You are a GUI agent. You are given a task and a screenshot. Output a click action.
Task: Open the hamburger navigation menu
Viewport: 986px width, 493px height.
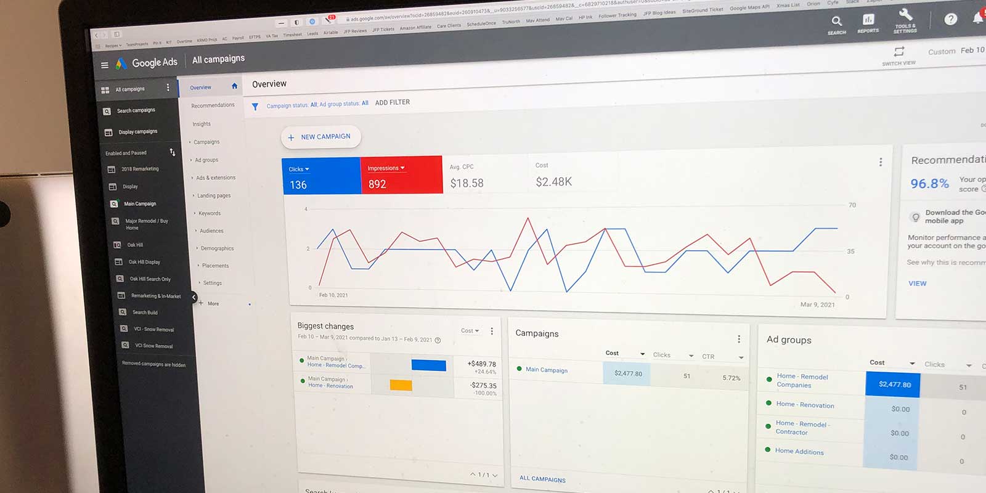(x=105, y=65)
